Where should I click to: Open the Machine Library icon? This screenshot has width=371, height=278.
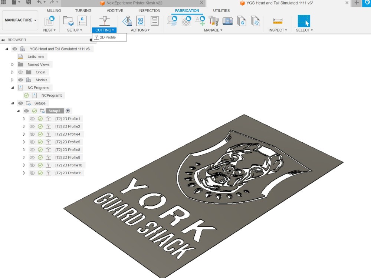228,21
